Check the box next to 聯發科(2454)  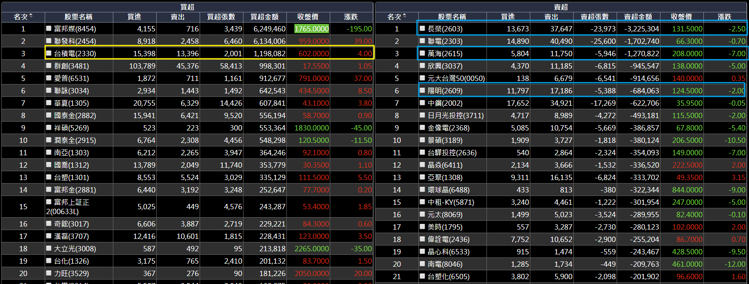tap(49, 41)
